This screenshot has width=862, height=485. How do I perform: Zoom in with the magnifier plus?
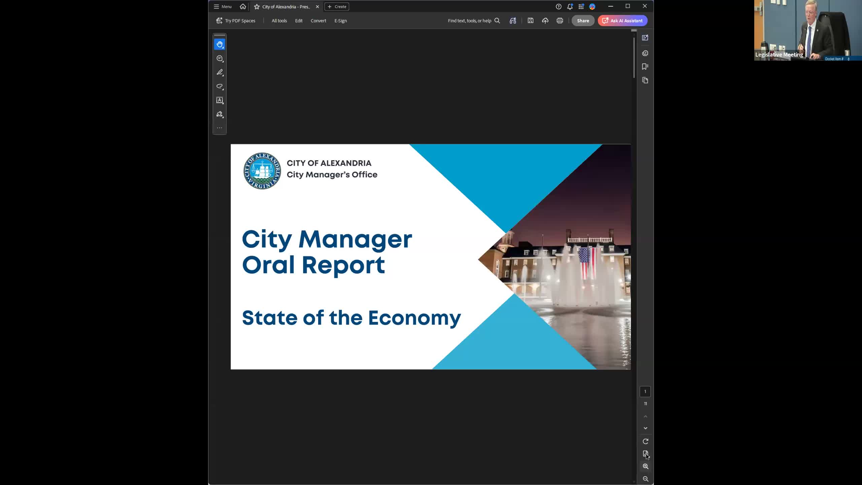(645, 466)
